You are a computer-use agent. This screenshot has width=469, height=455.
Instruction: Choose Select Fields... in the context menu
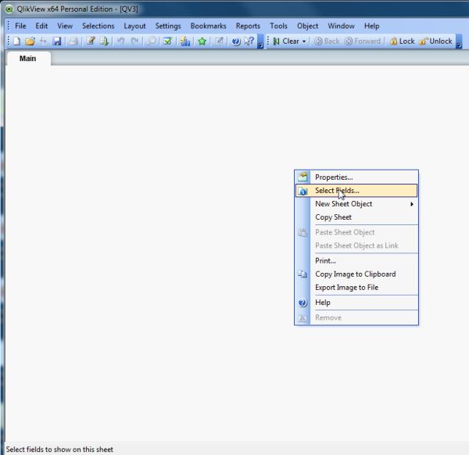[356, 191]
